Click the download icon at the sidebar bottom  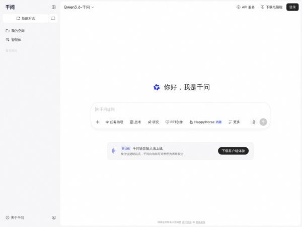[x=54, y=217]
